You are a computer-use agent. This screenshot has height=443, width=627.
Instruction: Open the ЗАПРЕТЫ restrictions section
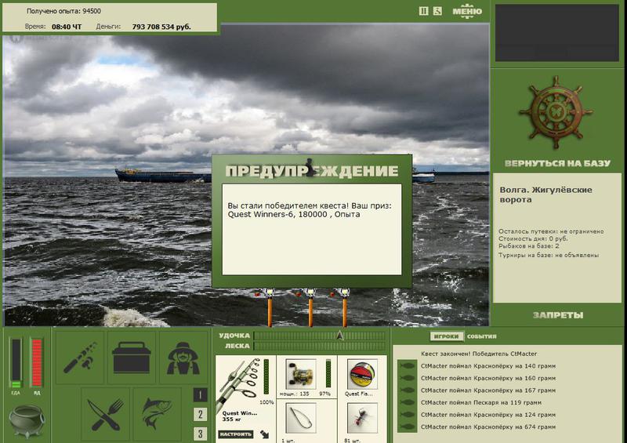(x=558, y=315)
